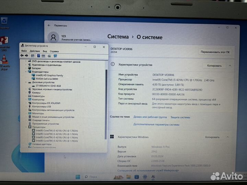Open the Recycle Bin desktop icon

(4, 23)
